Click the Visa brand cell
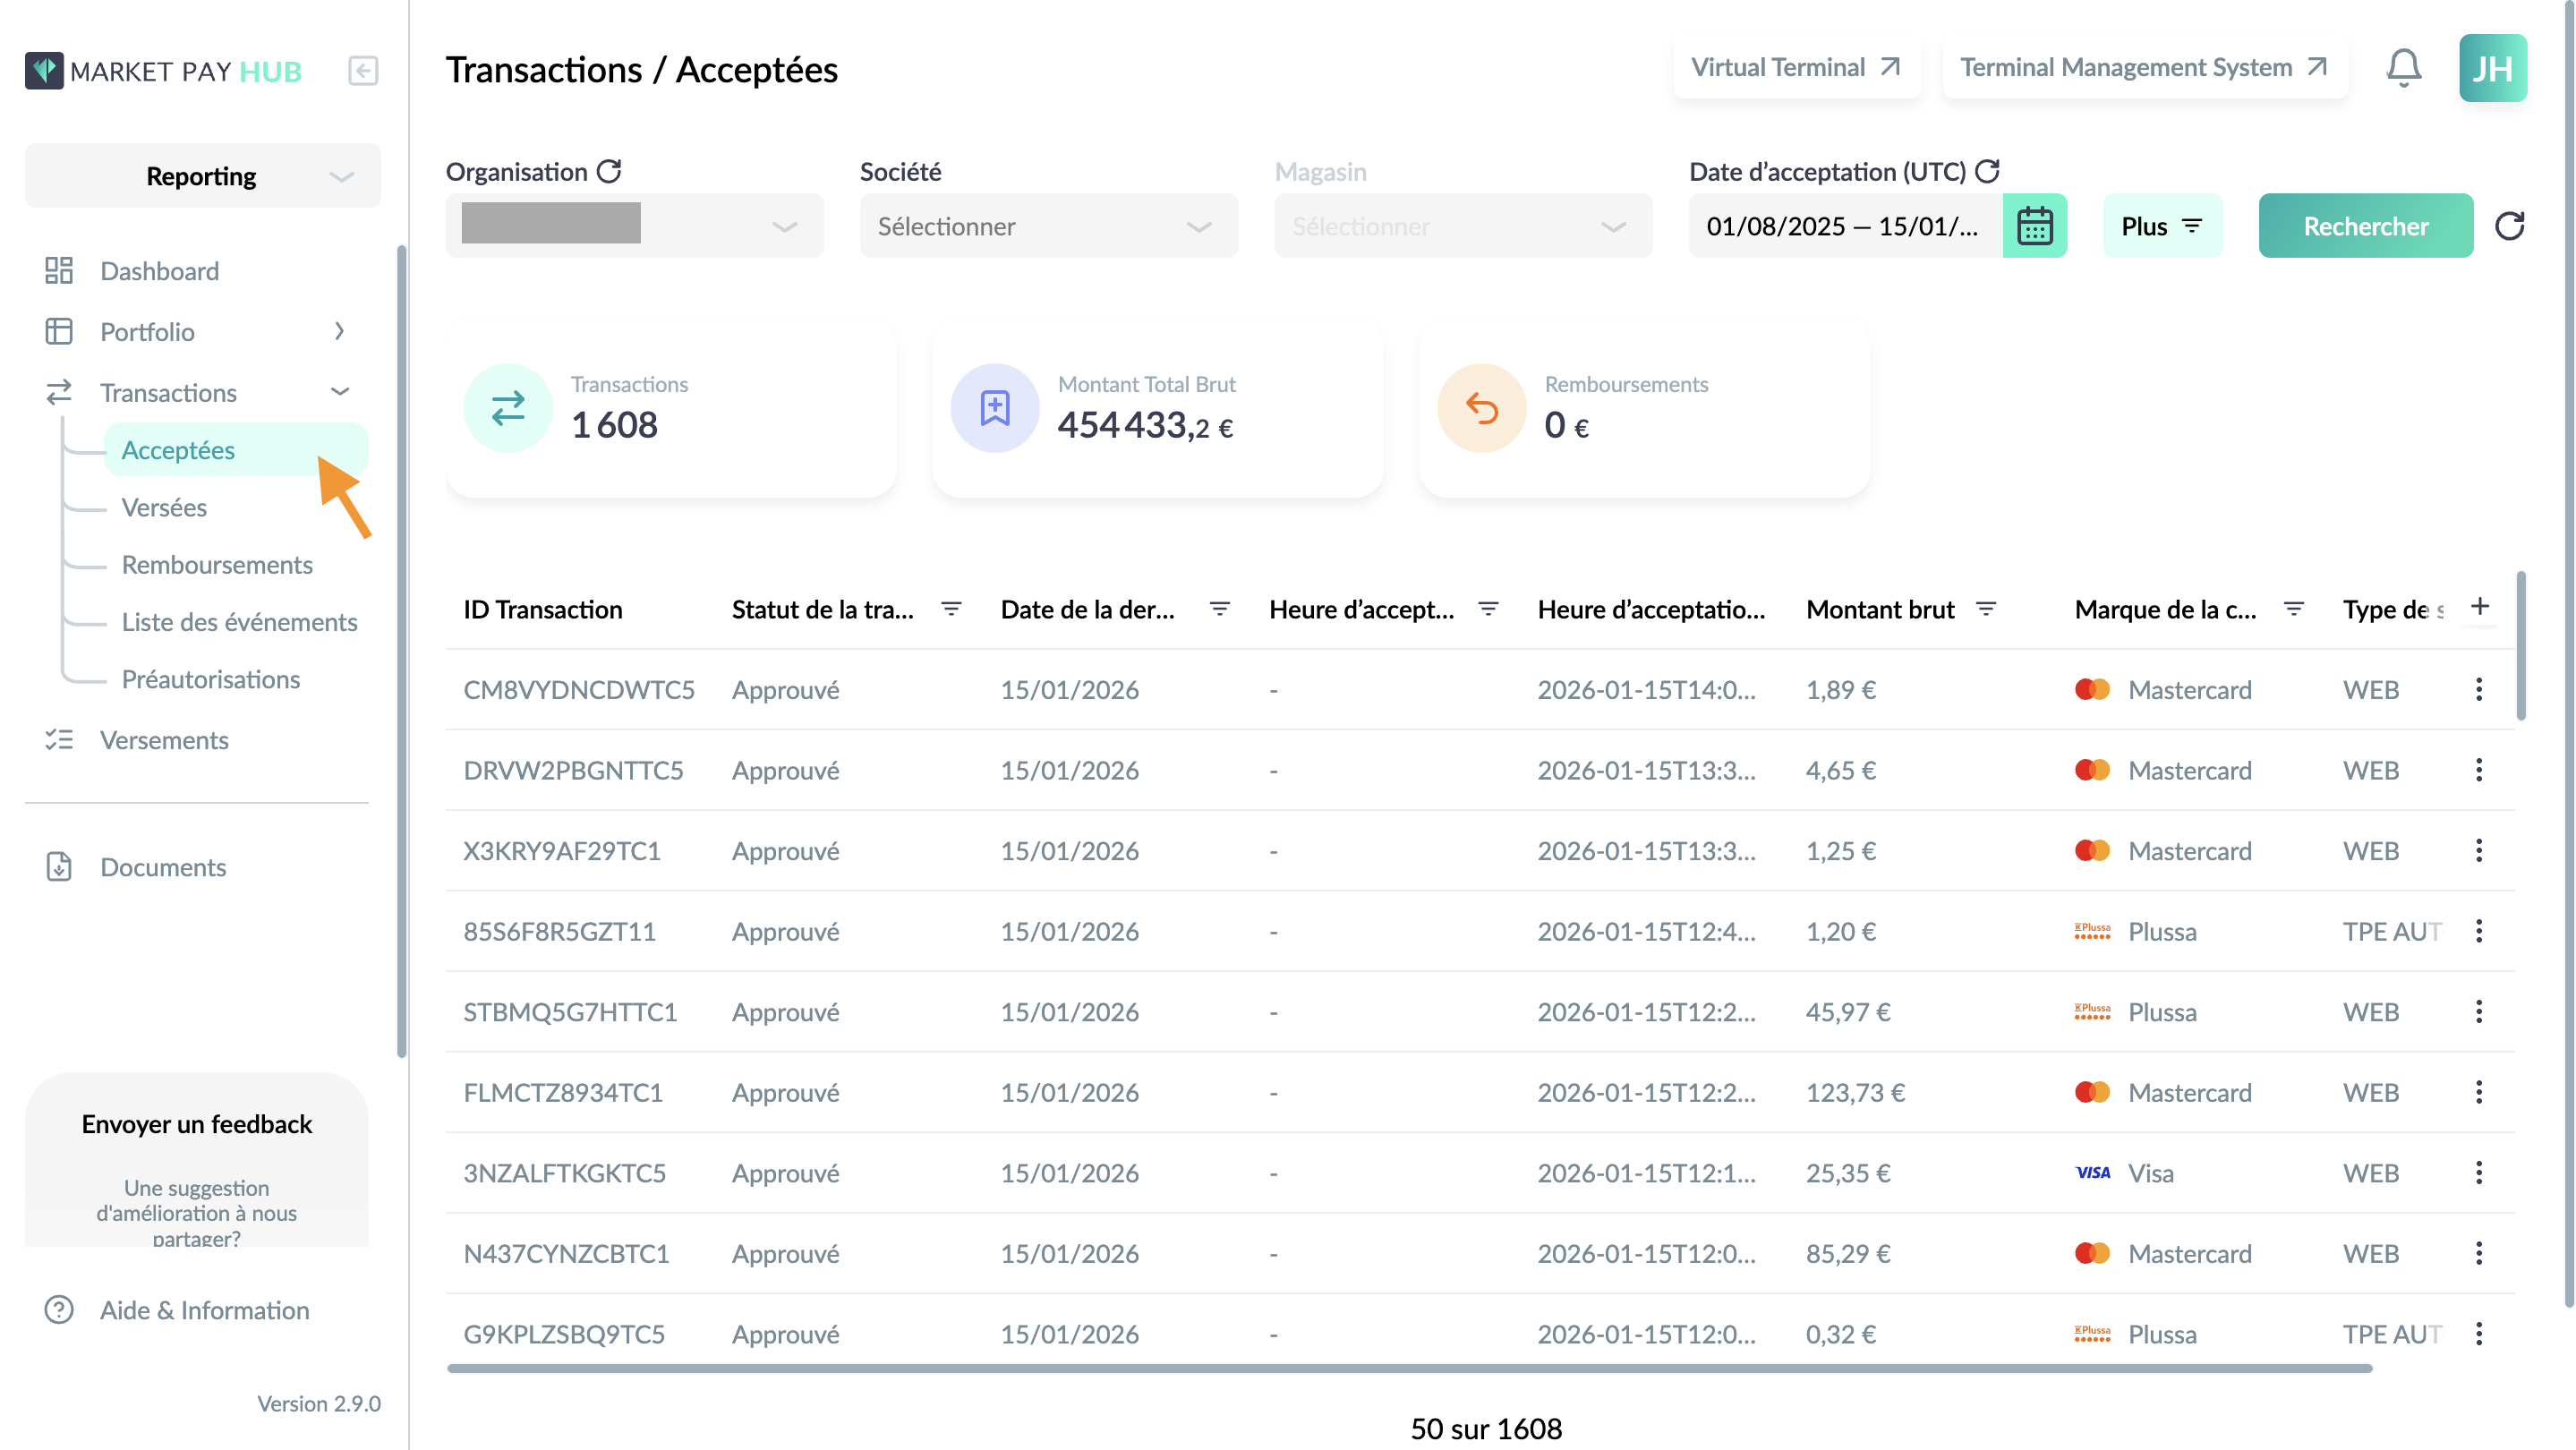This screenshot has height=1450, width=2576. pos(2124,1172)
